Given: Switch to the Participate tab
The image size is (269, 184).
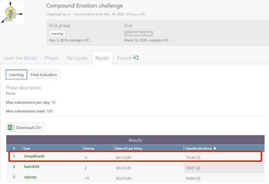Looking at the screenshot, I should tap(77, 58).
